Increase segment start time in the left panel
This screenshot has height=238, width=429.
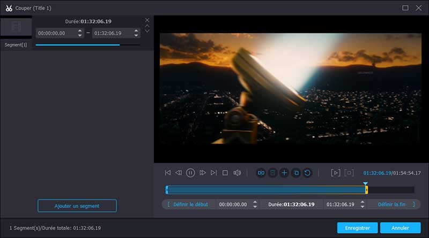pos(80,30)
